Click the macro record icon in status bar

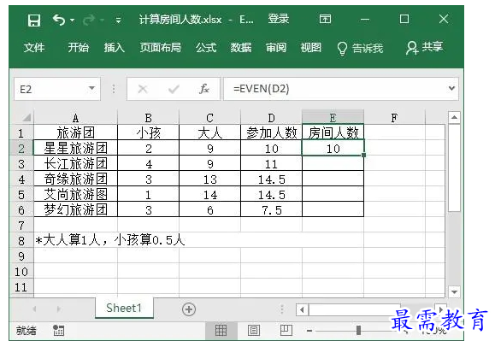click(x=58, y=330)
